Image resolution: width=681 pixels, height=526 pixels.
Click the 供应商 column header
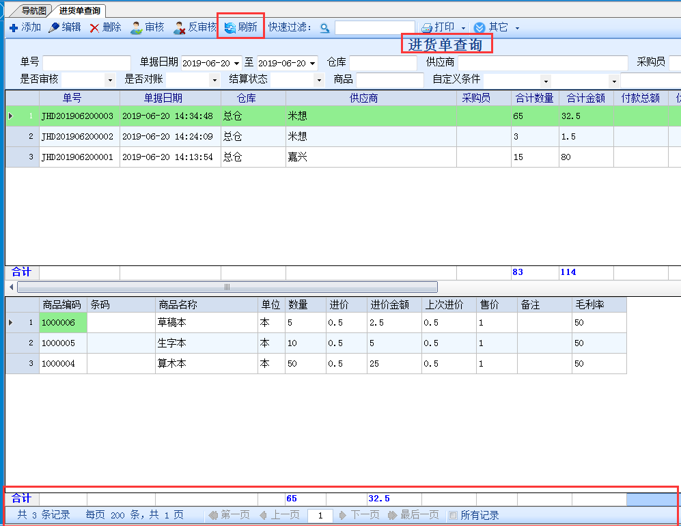click(363, 98)
